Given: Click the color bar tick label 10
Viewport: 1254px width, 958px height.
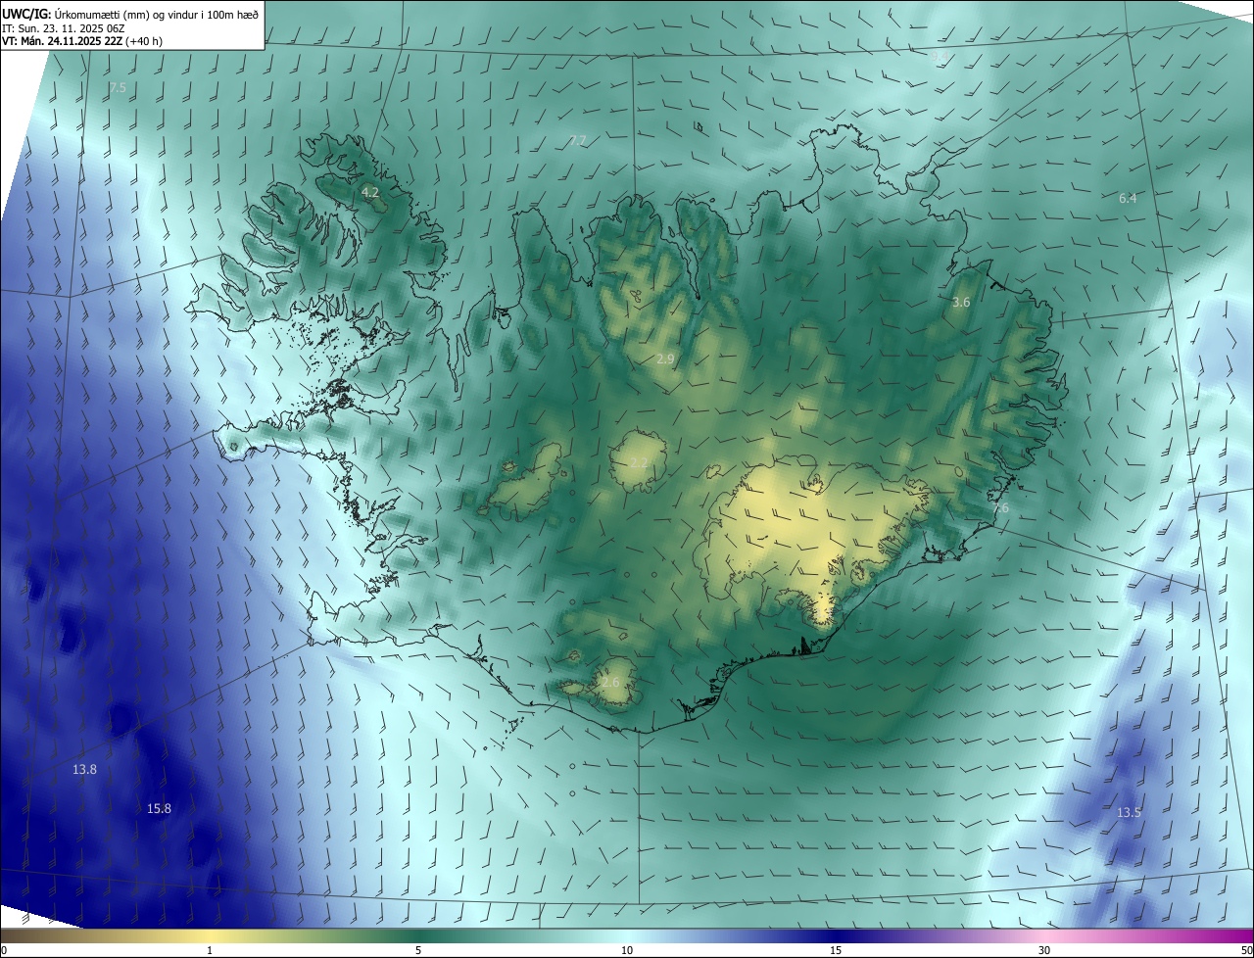Looking at the screenshot, I should click(627, 951).
